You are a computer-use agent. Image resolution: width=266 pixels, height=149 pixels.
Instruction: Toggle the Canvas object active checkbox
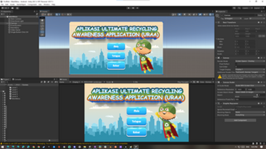point(222,15)
